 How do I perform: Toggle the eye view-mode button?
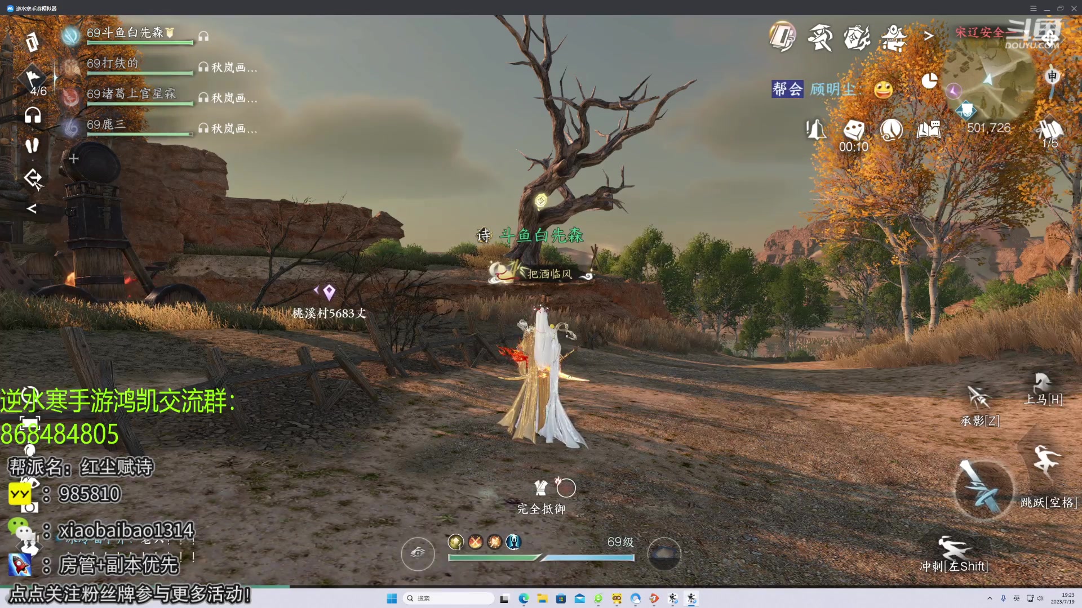(x=418, y=554)
